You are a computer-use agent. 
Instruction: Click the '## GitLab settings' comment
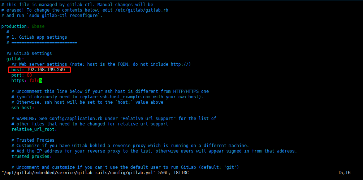coord(29,53)
